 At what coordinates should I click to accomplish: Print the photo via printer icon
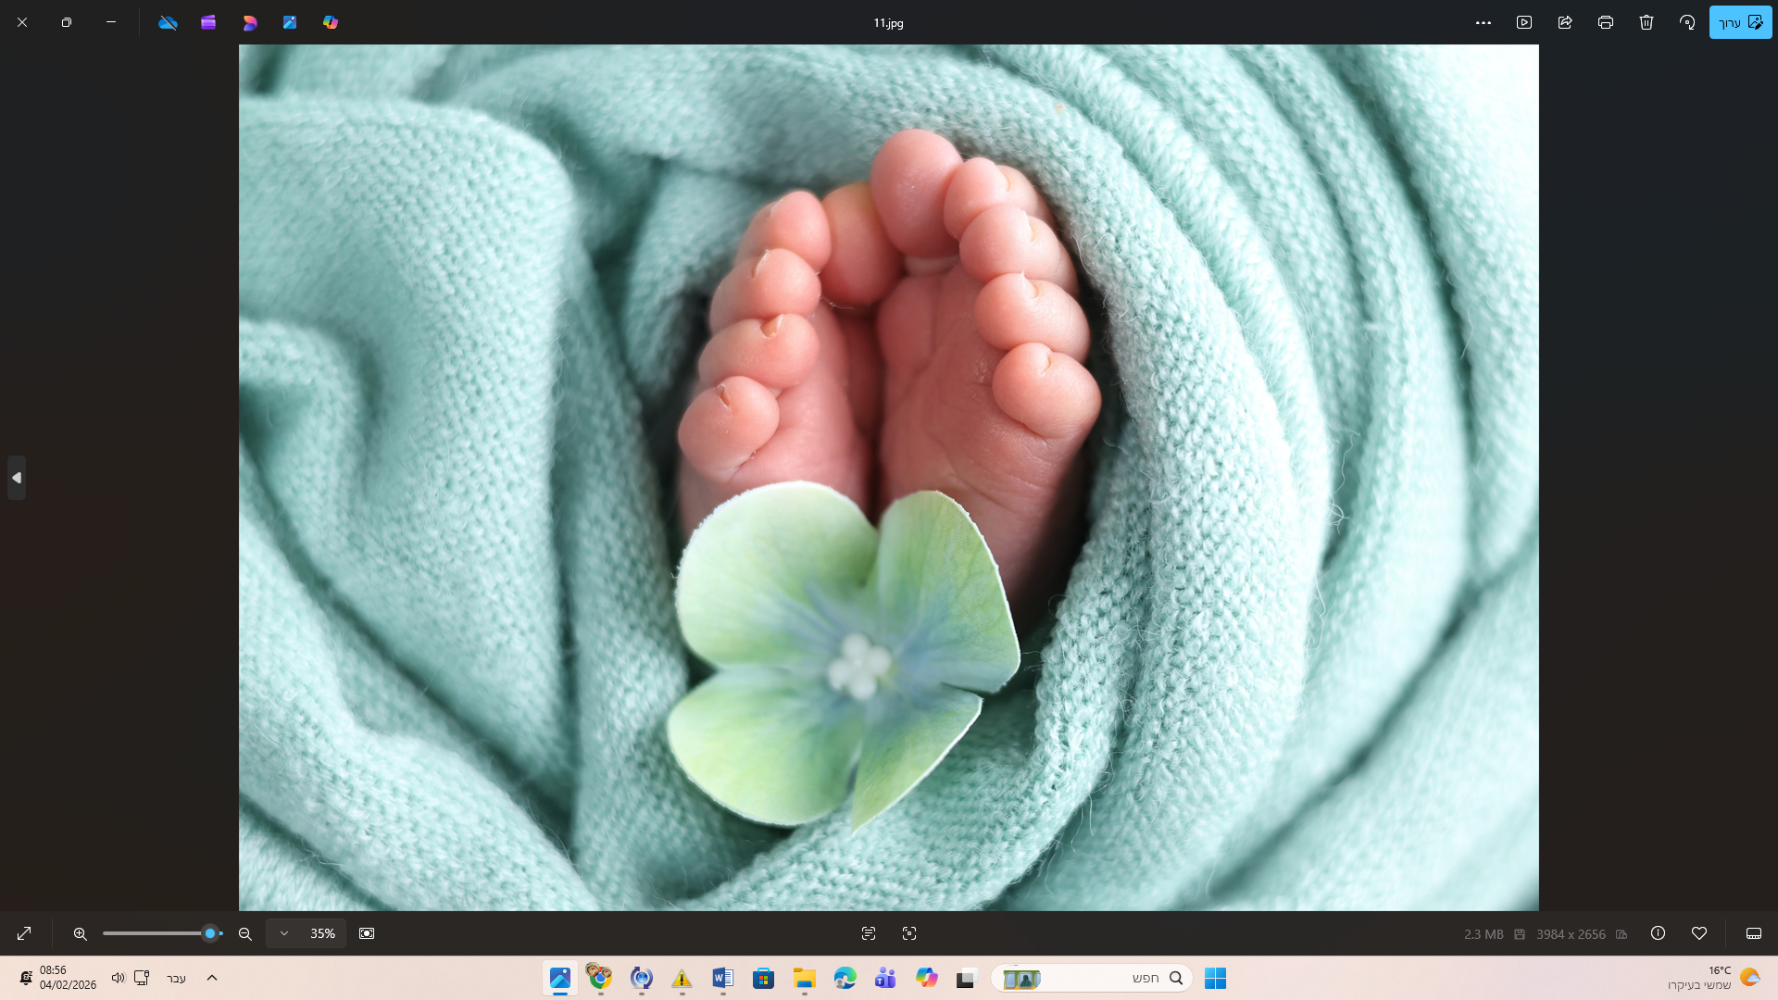coord(1606,22)
